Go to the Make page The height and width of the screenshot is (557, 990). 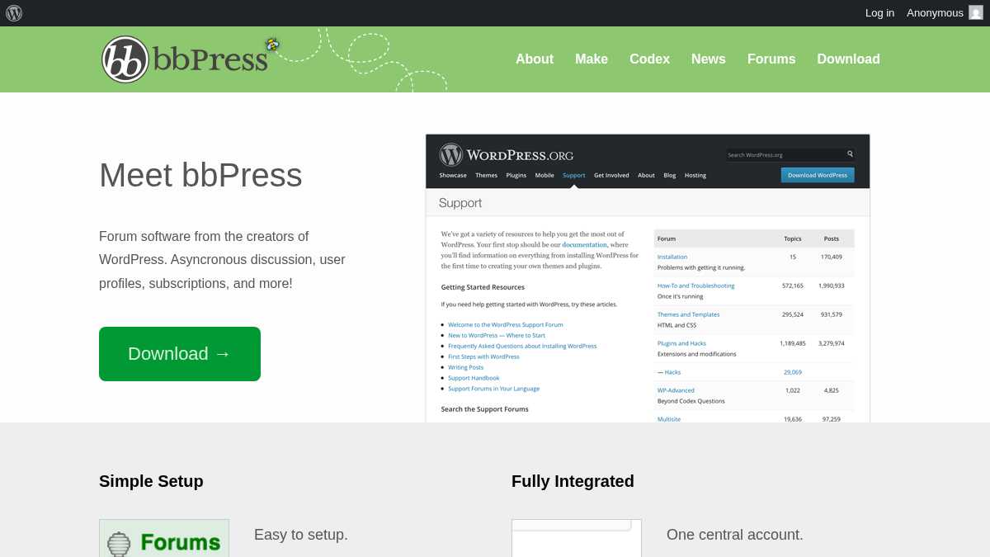(x=592, y=59)
